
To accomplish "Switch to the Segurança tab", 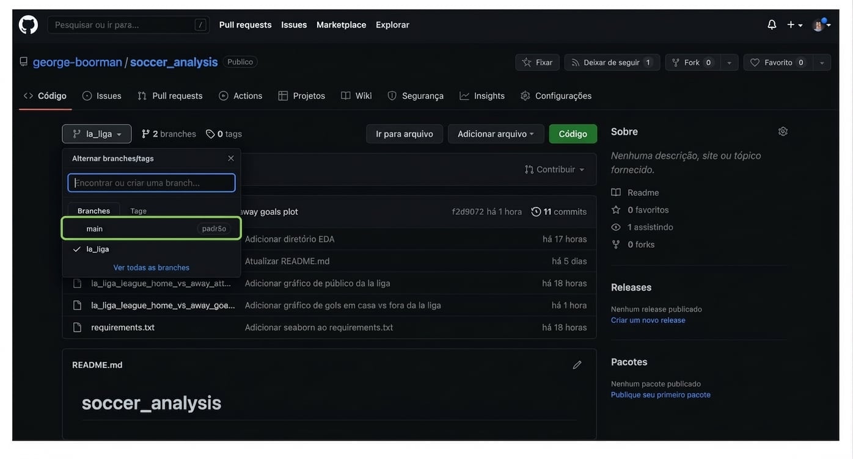I will click(416, 96).
